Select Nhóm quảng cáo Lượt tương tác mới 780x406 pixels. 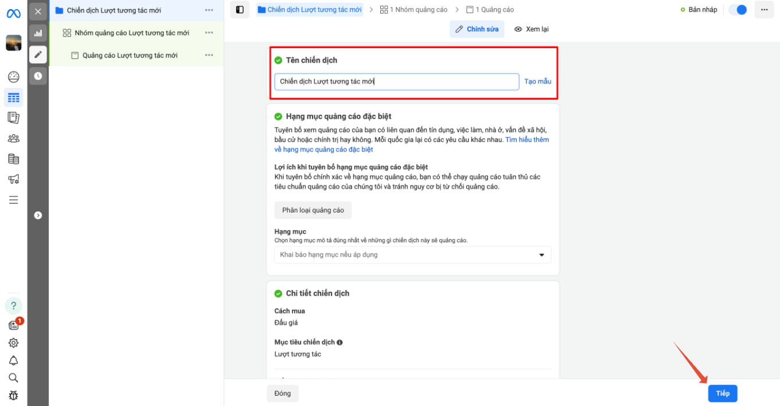[x=131, y=33]
